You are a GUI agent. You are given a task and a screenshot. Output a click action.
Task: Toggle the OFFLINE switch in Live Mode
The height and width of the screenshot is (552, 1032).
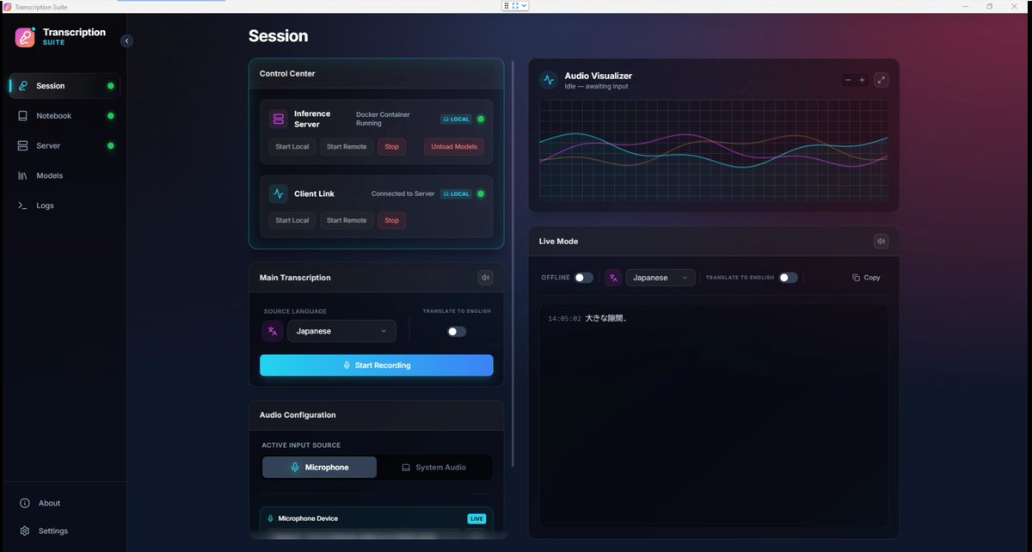[x=584, y=278]
